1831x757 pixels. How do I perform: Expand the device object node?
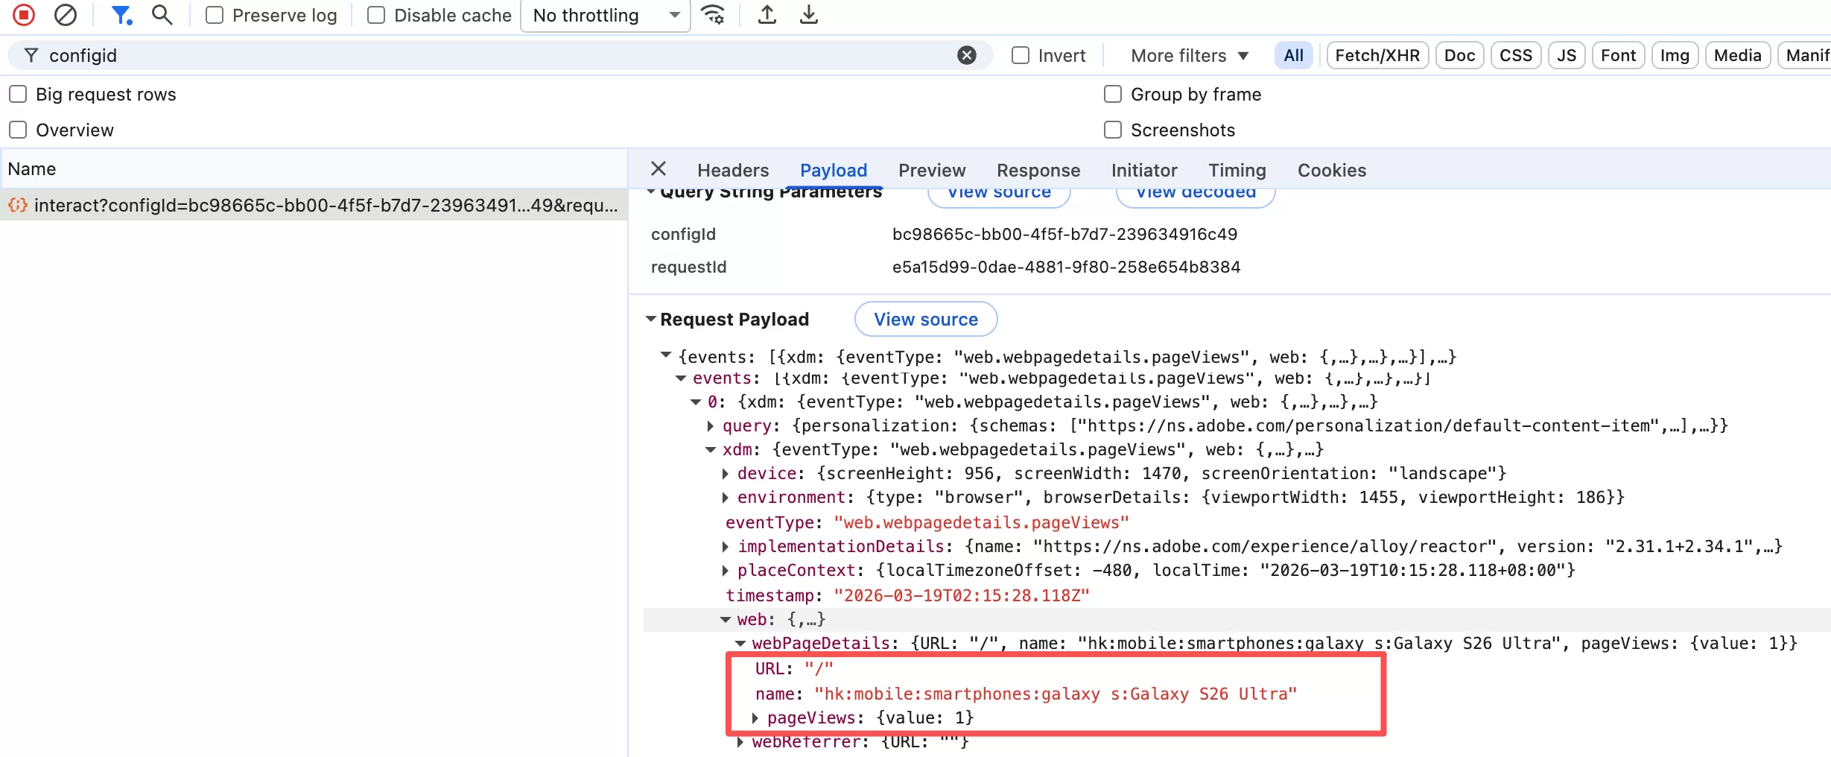coord(726,474)
